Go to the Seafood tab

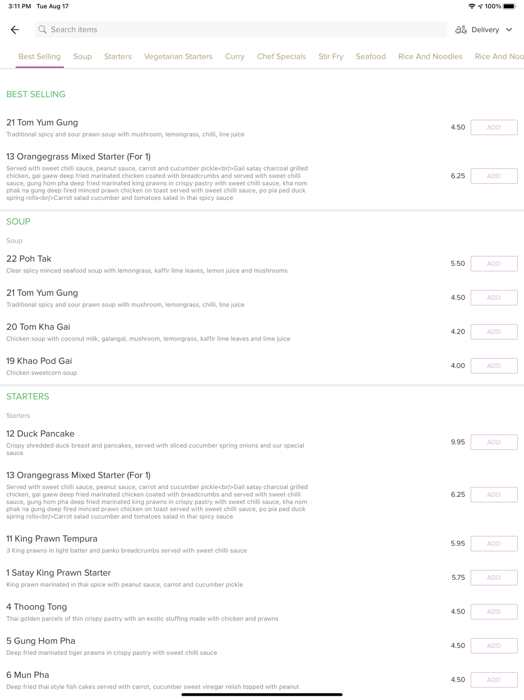pos(370,57)
